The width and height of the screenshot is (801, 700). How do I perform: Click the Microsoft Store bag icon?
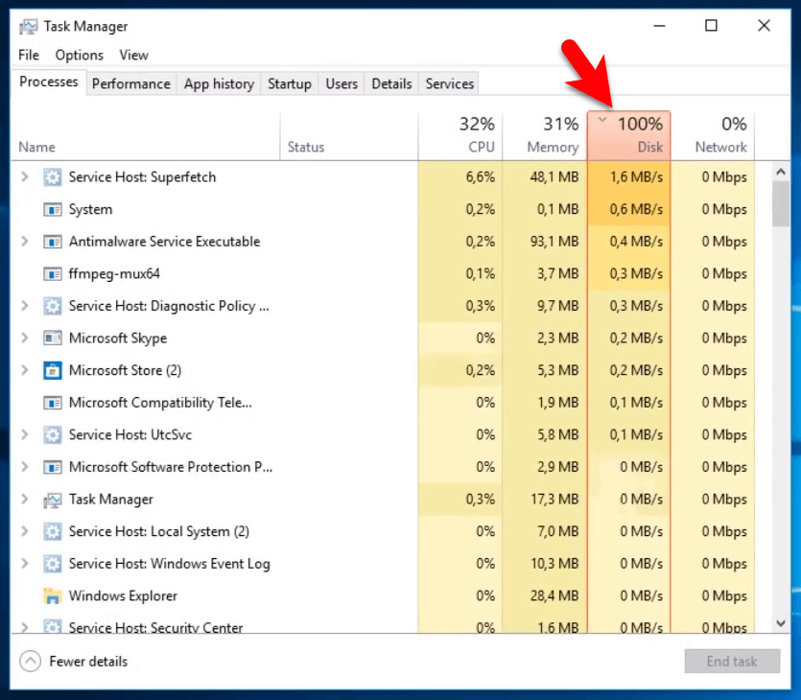pos(52,370)
